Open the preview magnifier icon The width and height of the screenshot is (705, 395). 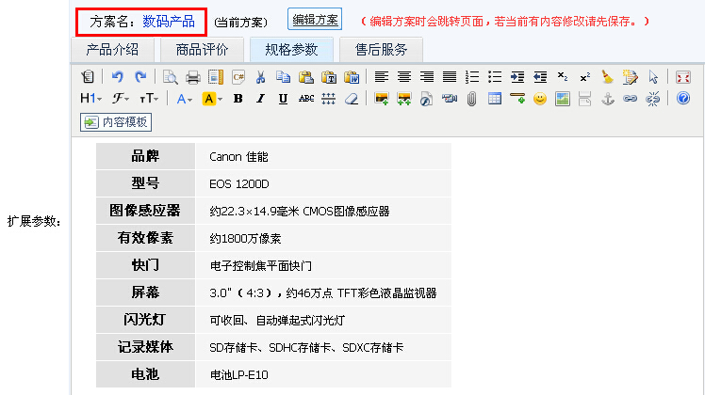coord(170,77)
